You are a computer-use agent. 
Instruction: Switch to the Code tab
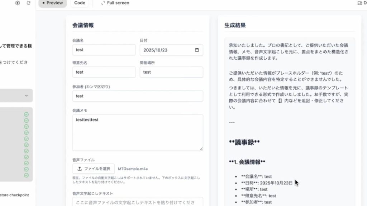[80, 3]
